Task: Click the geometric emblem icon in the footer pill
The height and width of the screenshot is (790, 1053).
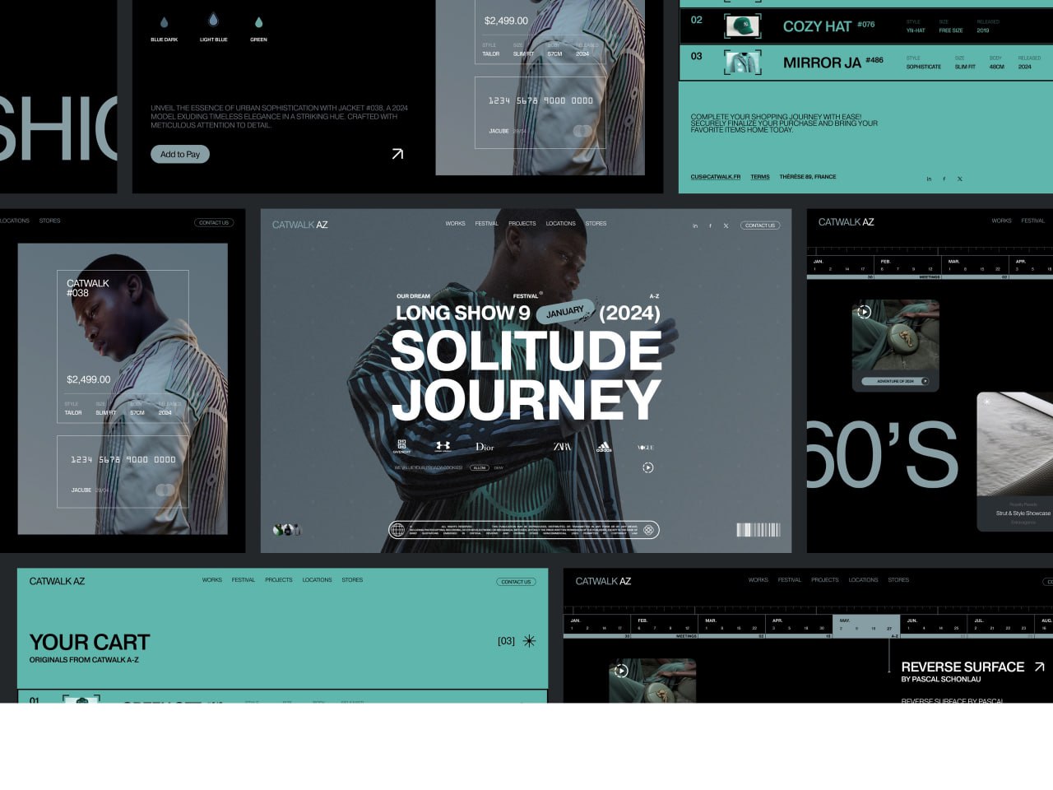Action: (648, 530)
